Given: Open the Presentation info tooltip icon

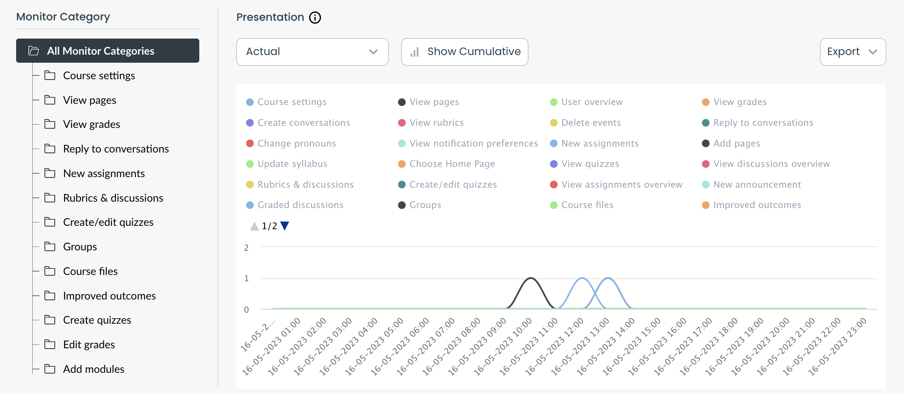Looking at the screenshot, I should (315, 17).
